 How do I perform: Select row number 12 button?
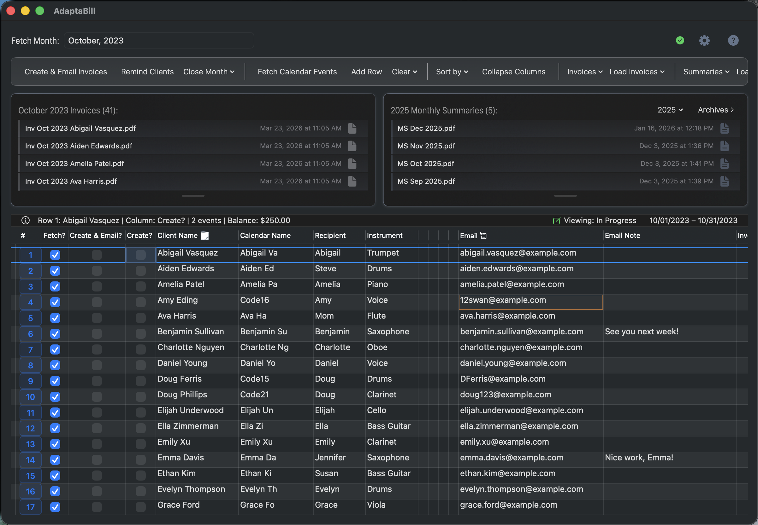[x=31, y=429]
